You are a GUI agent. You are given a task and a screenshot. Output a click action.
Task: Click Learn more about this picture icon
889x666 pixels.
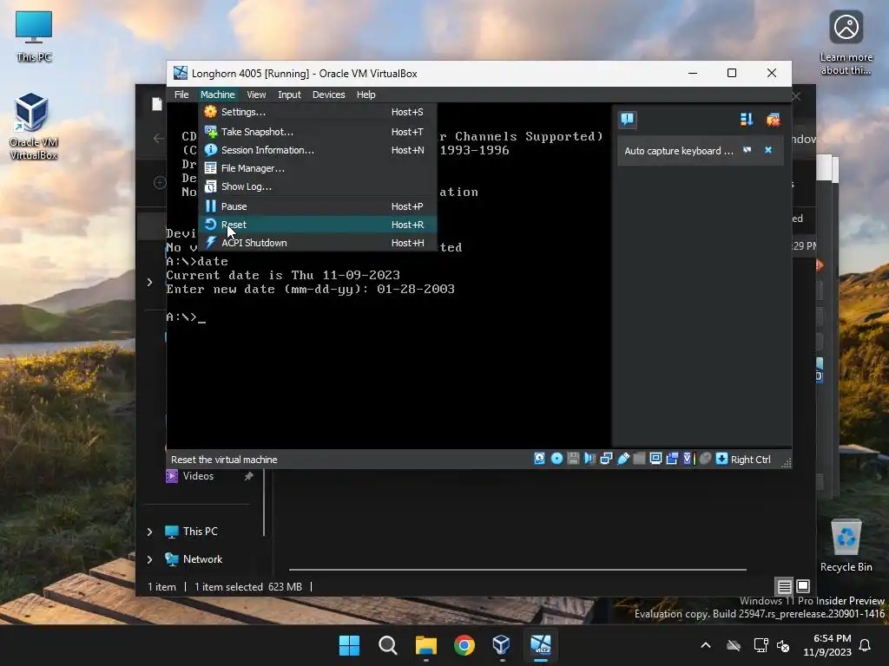coord(846,43)
